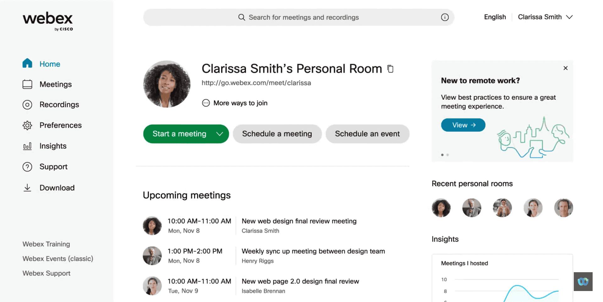603x302 pixels.
Task: Click the search info icon
Action: pos(445,17)
